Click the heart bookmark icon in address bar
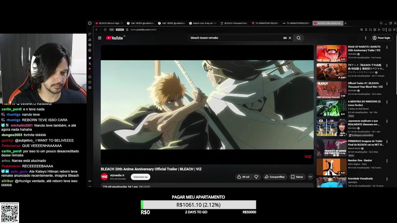 [x=384, y=30]
